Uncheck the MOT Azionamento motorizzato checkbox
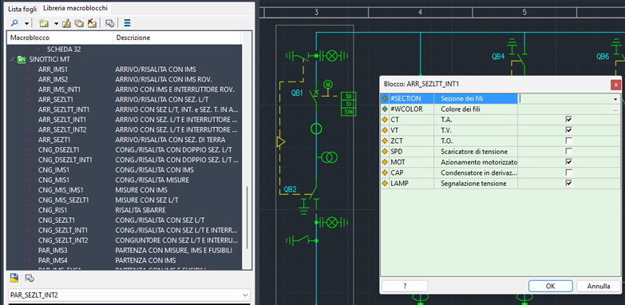The image size is (625, 305). 569,162
